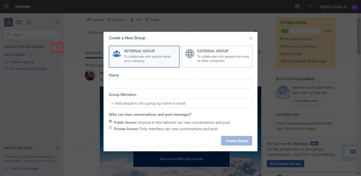This screenshot has width=361, height=176.
Task: Select the External Group option
Action: 217,57
